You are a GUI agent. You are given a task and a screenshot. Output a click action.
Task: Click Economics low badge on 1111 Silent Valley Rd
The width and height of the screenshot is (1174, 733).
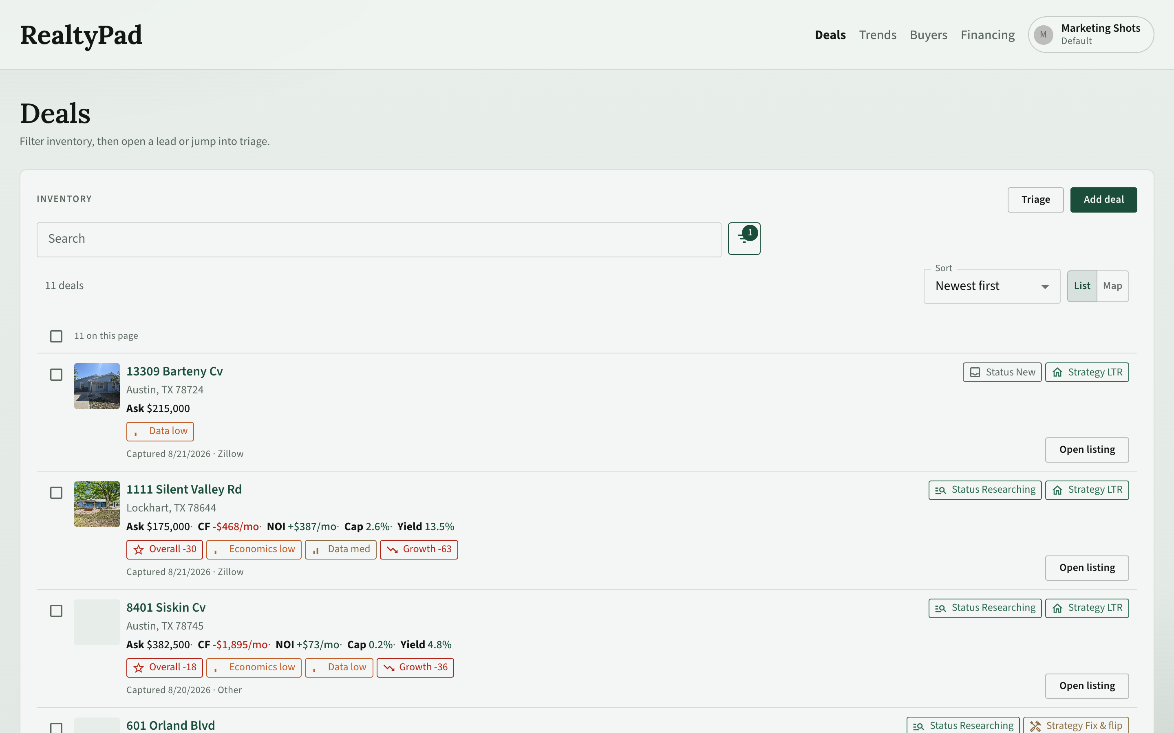pyautogui.click(x=254, y=550)
